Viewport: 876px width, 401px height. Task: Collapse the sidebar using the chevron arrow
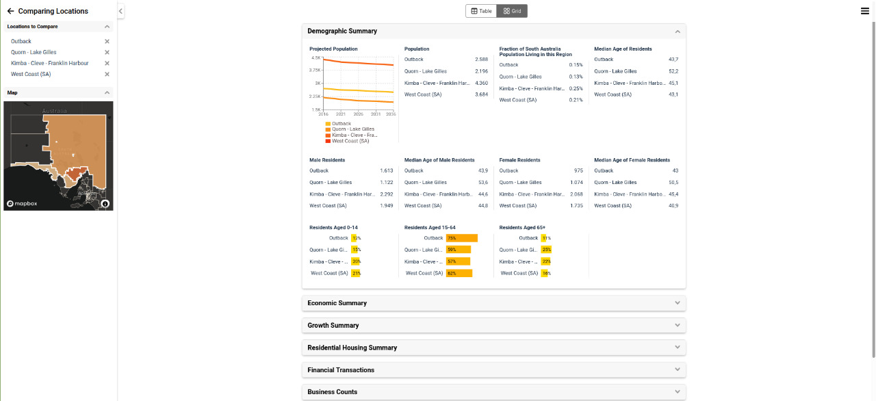[x=120, y=11]
